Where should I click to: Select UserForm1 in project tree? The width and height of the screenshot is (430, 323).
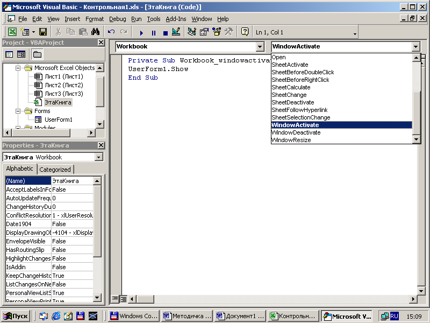point(59,120)
